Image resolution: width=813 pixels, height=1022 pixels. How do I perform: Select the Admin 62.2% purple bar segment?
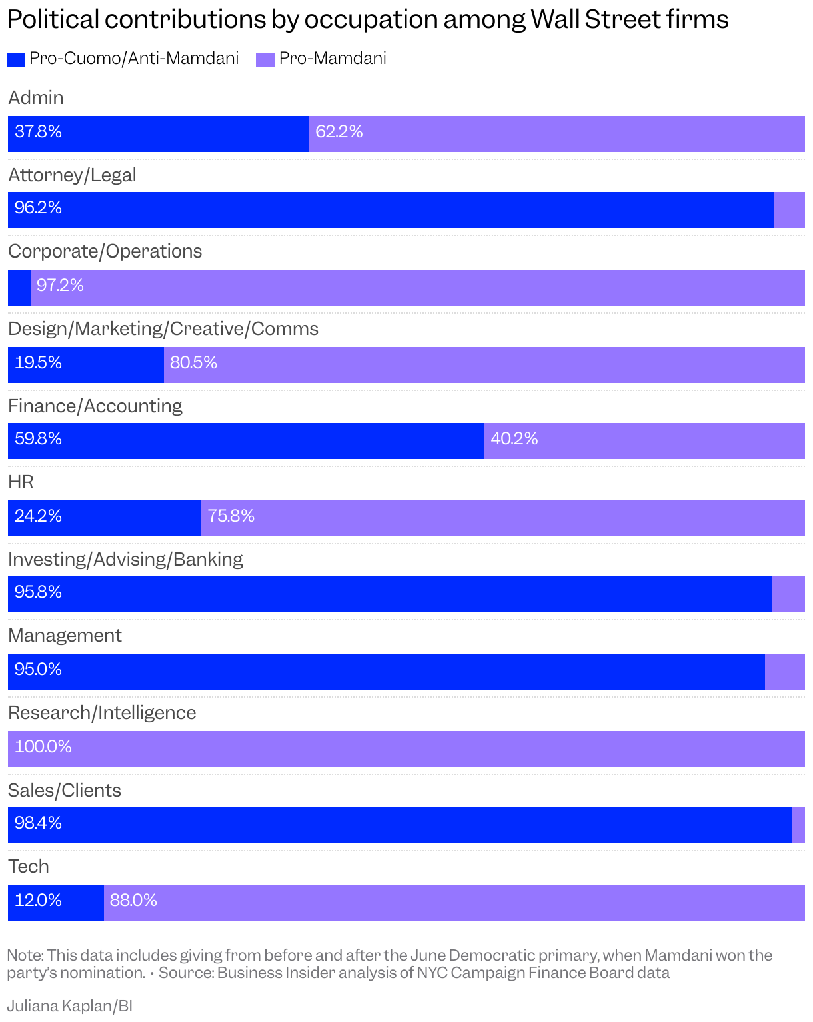(556, 134)
